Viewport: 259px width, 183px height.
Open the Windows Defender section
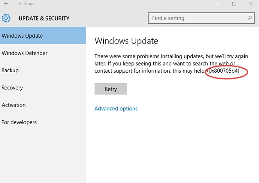[25, 53]
